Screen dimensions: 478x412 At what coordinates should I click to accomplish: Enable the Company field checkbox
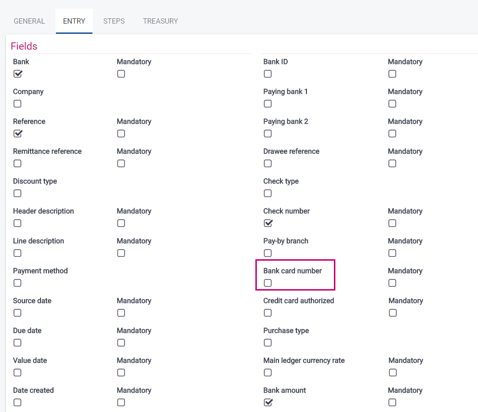17,104
